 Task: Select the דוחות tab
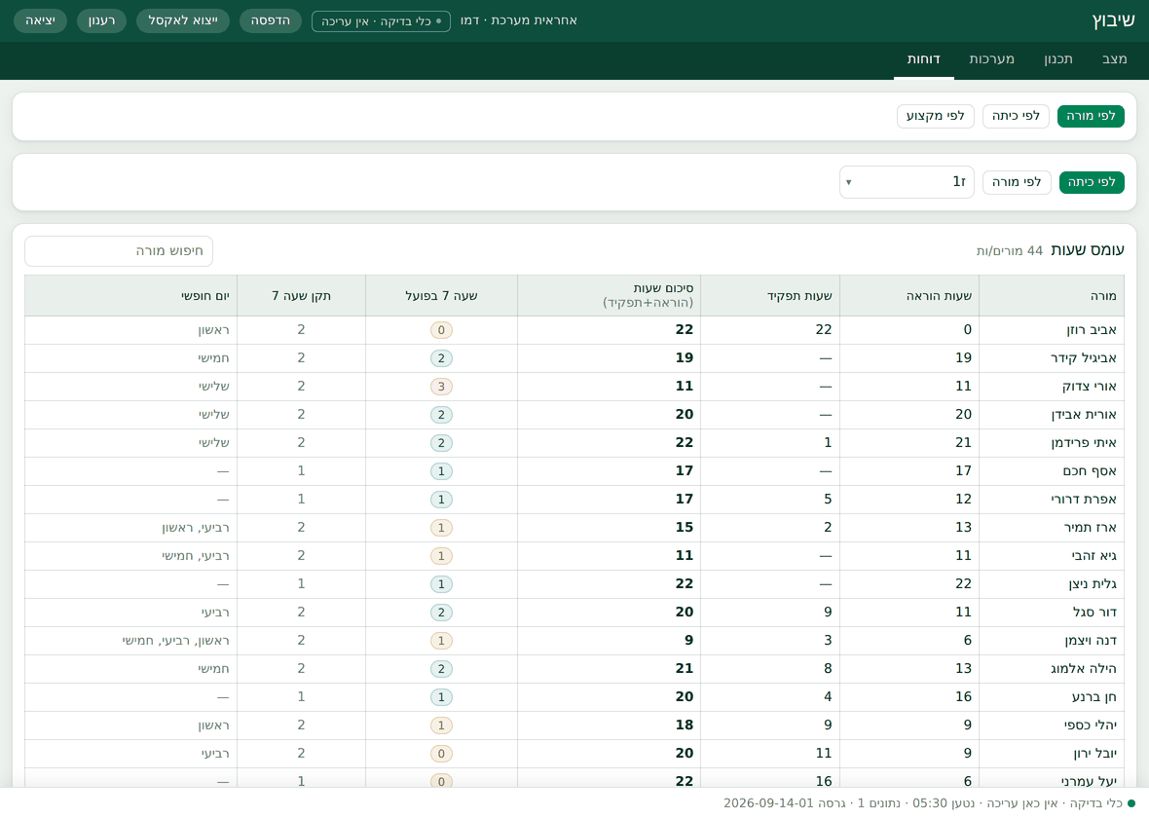click(x=923, y=59)
